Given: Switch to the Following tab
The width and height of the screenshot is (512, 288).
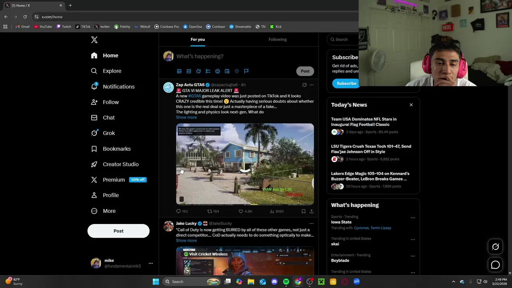Looking at the screenshot, I should 277,39.
